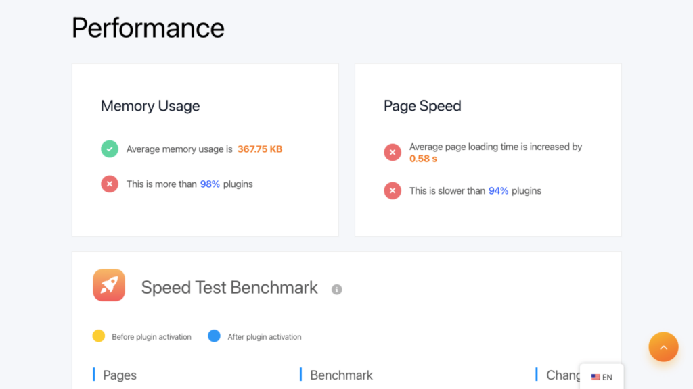Click the red X beside 'slower than 94% plugins'
This screenshot has height=389, width=693.
coord(393,190)
